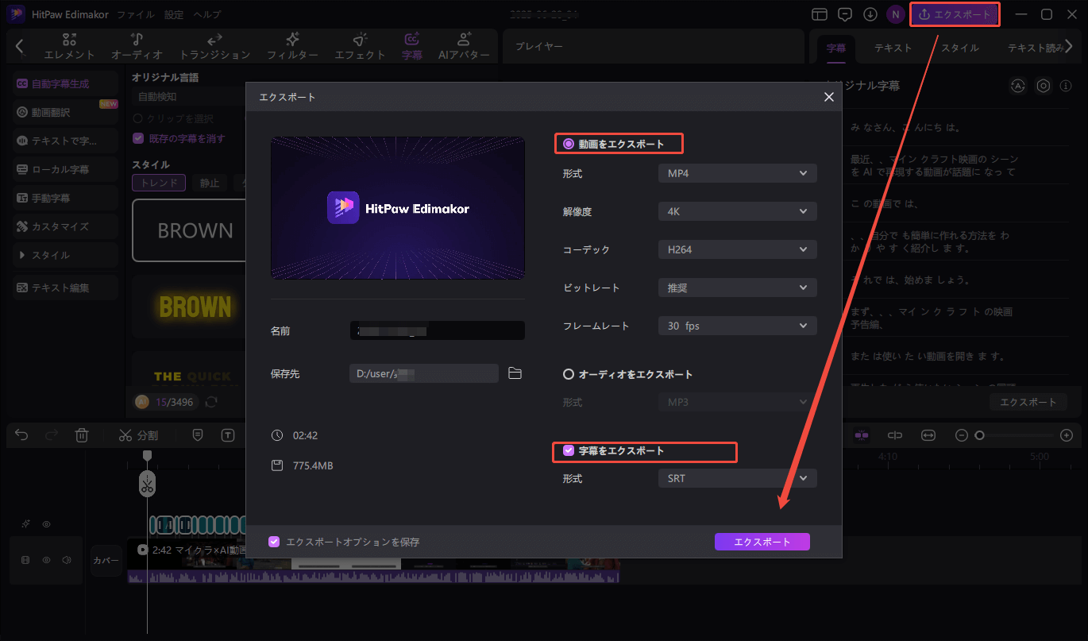
Task: Open the feedback message icon
Action: pos(845,14)
